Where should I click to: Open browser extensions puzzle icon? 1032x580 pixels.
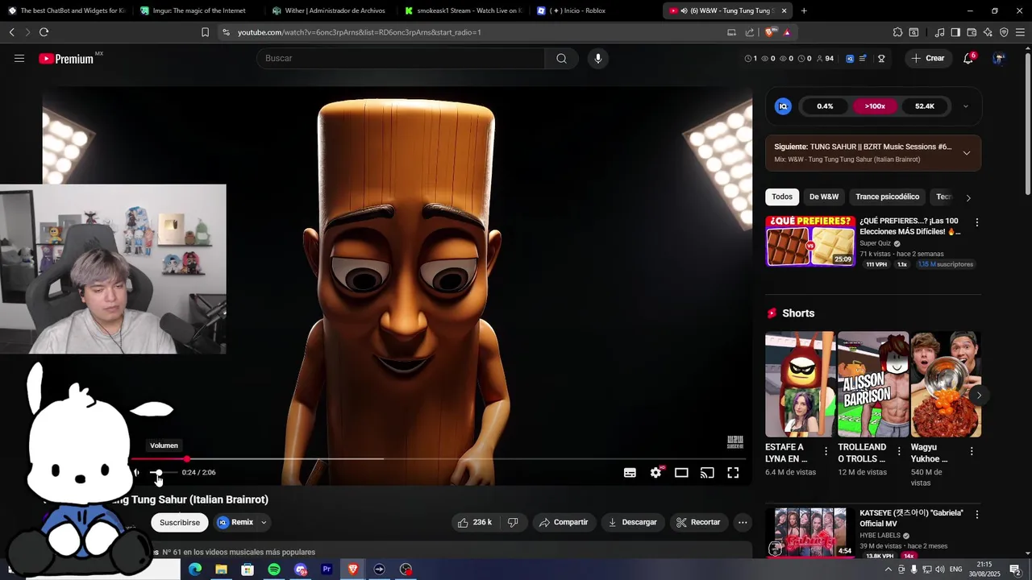point(897,32)
